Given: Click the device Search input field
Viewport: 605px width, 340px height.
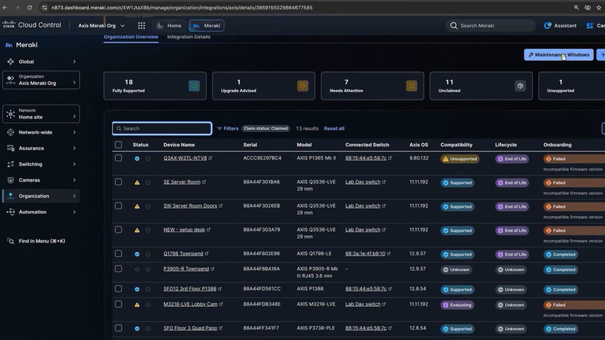Looking at the screenshot, I should [162, 128].
